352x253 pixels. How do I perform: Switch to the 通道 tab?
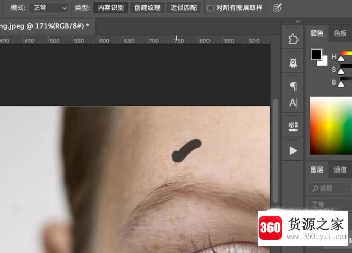click(x=340, y=170)
